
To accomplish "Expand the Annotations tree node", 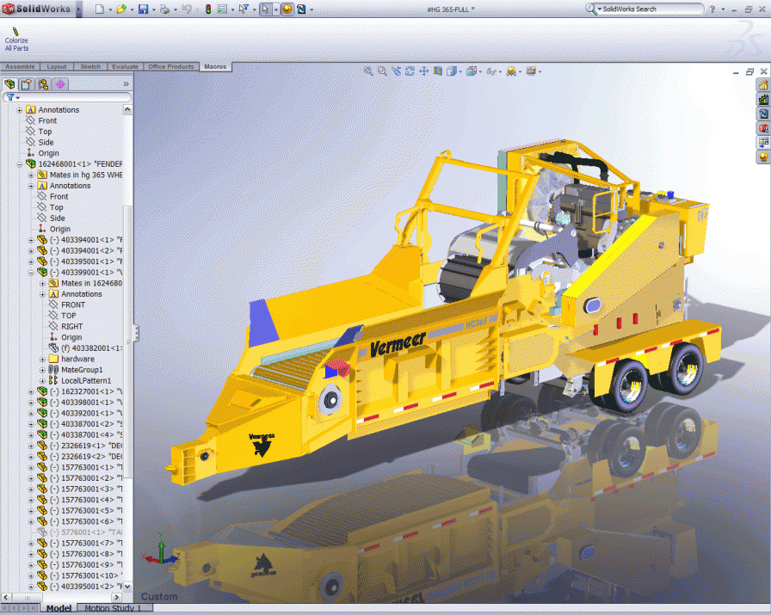I will tap(18, 109).
